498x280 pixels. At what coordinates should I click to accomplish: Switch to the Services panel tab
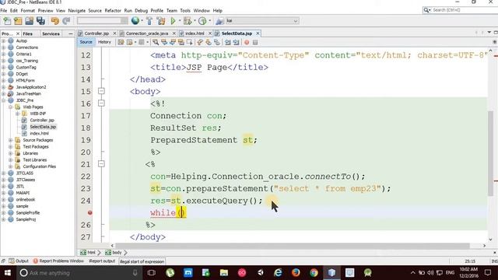pyautogui.click(x=51, y=33)
